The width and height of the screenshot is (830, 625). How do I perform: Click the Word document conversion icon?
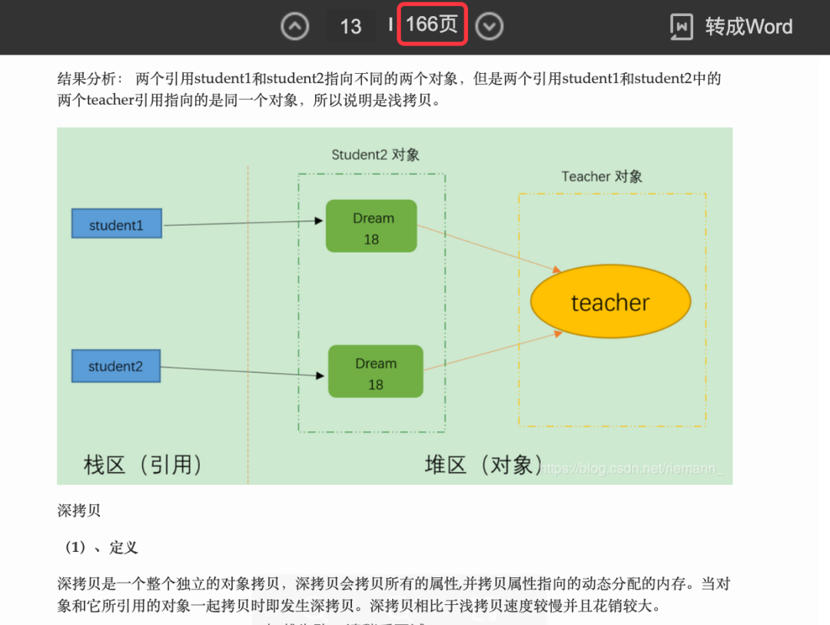tap(682, 25)
